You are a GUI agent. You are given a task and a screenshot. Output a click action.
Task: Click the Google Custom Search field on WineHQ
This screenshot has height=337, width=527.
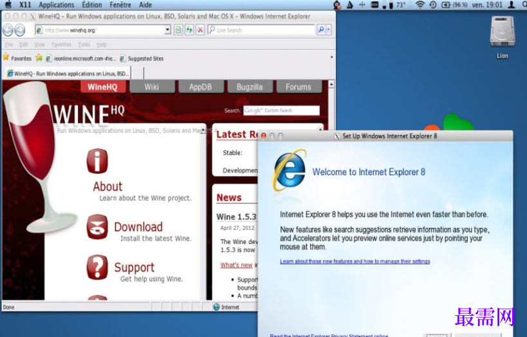pyautogui.click(x=281, y=110)
